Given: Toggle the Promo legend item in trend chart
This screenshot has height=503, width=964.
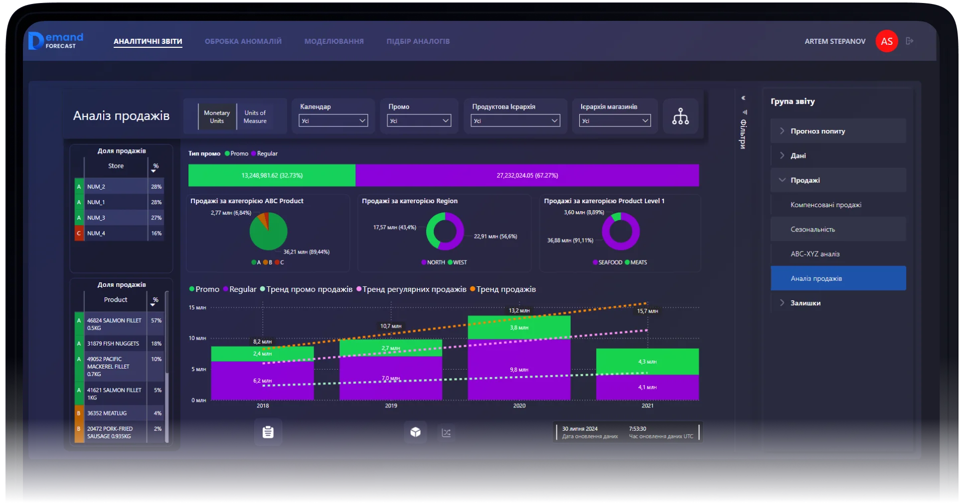Looking at the screenshot, I should tap(204, 289).
